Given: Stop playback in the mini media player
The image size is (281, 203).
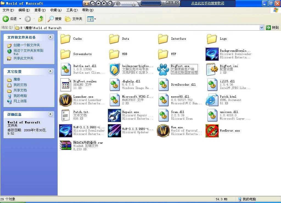Looking at the screenshot, I should click(104, 3).
